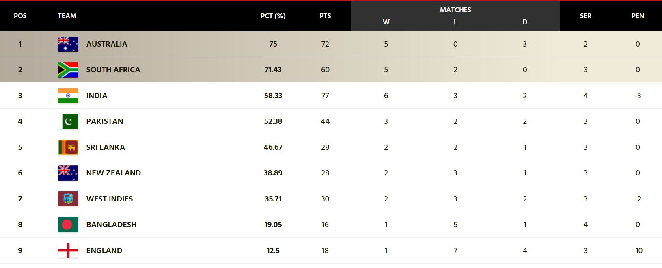
Task: Click the Bangladesh flag icon
Action: tap(68, 225)
